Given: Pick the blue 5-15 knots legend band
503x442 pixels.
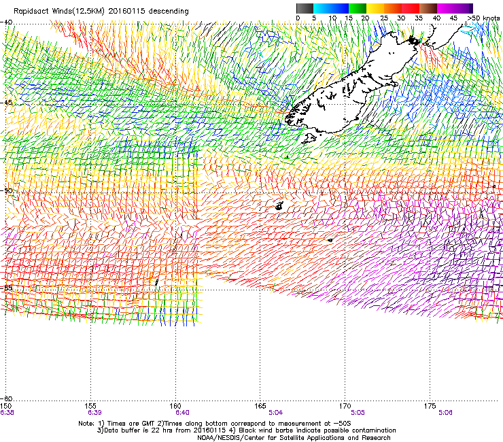Looking at the screenshot, I should click(x=331, y=8).
